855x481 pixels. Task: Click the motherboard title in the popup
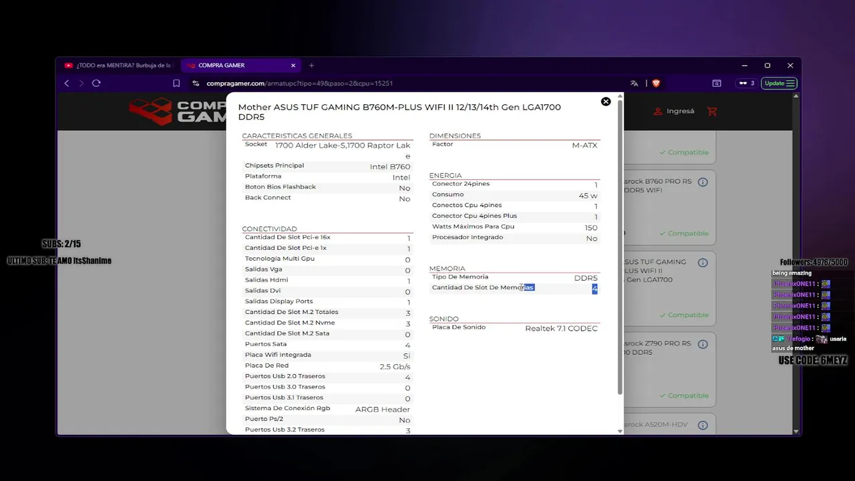click(x=399, y=112)
